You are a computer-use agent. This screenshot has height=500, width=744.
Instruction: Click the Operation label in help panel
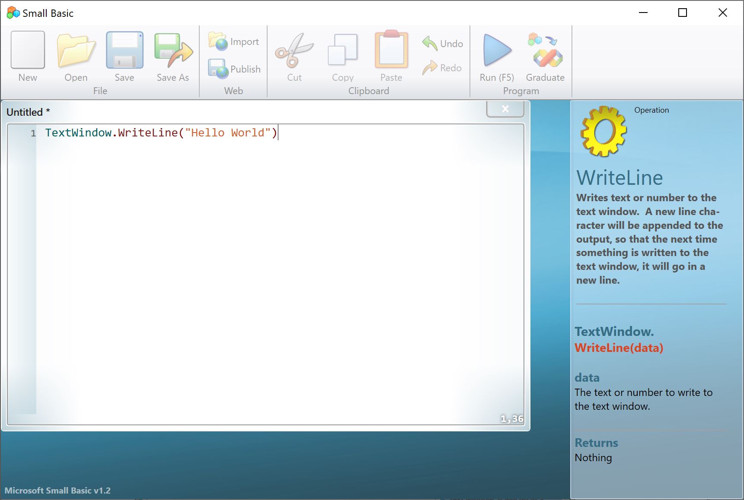(651, 110)
